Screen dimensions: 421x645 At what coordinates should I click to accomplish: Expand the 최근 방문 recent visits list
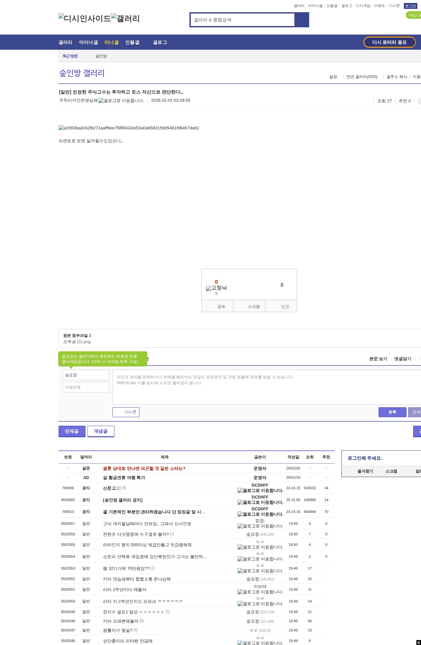tap(70, 56)
